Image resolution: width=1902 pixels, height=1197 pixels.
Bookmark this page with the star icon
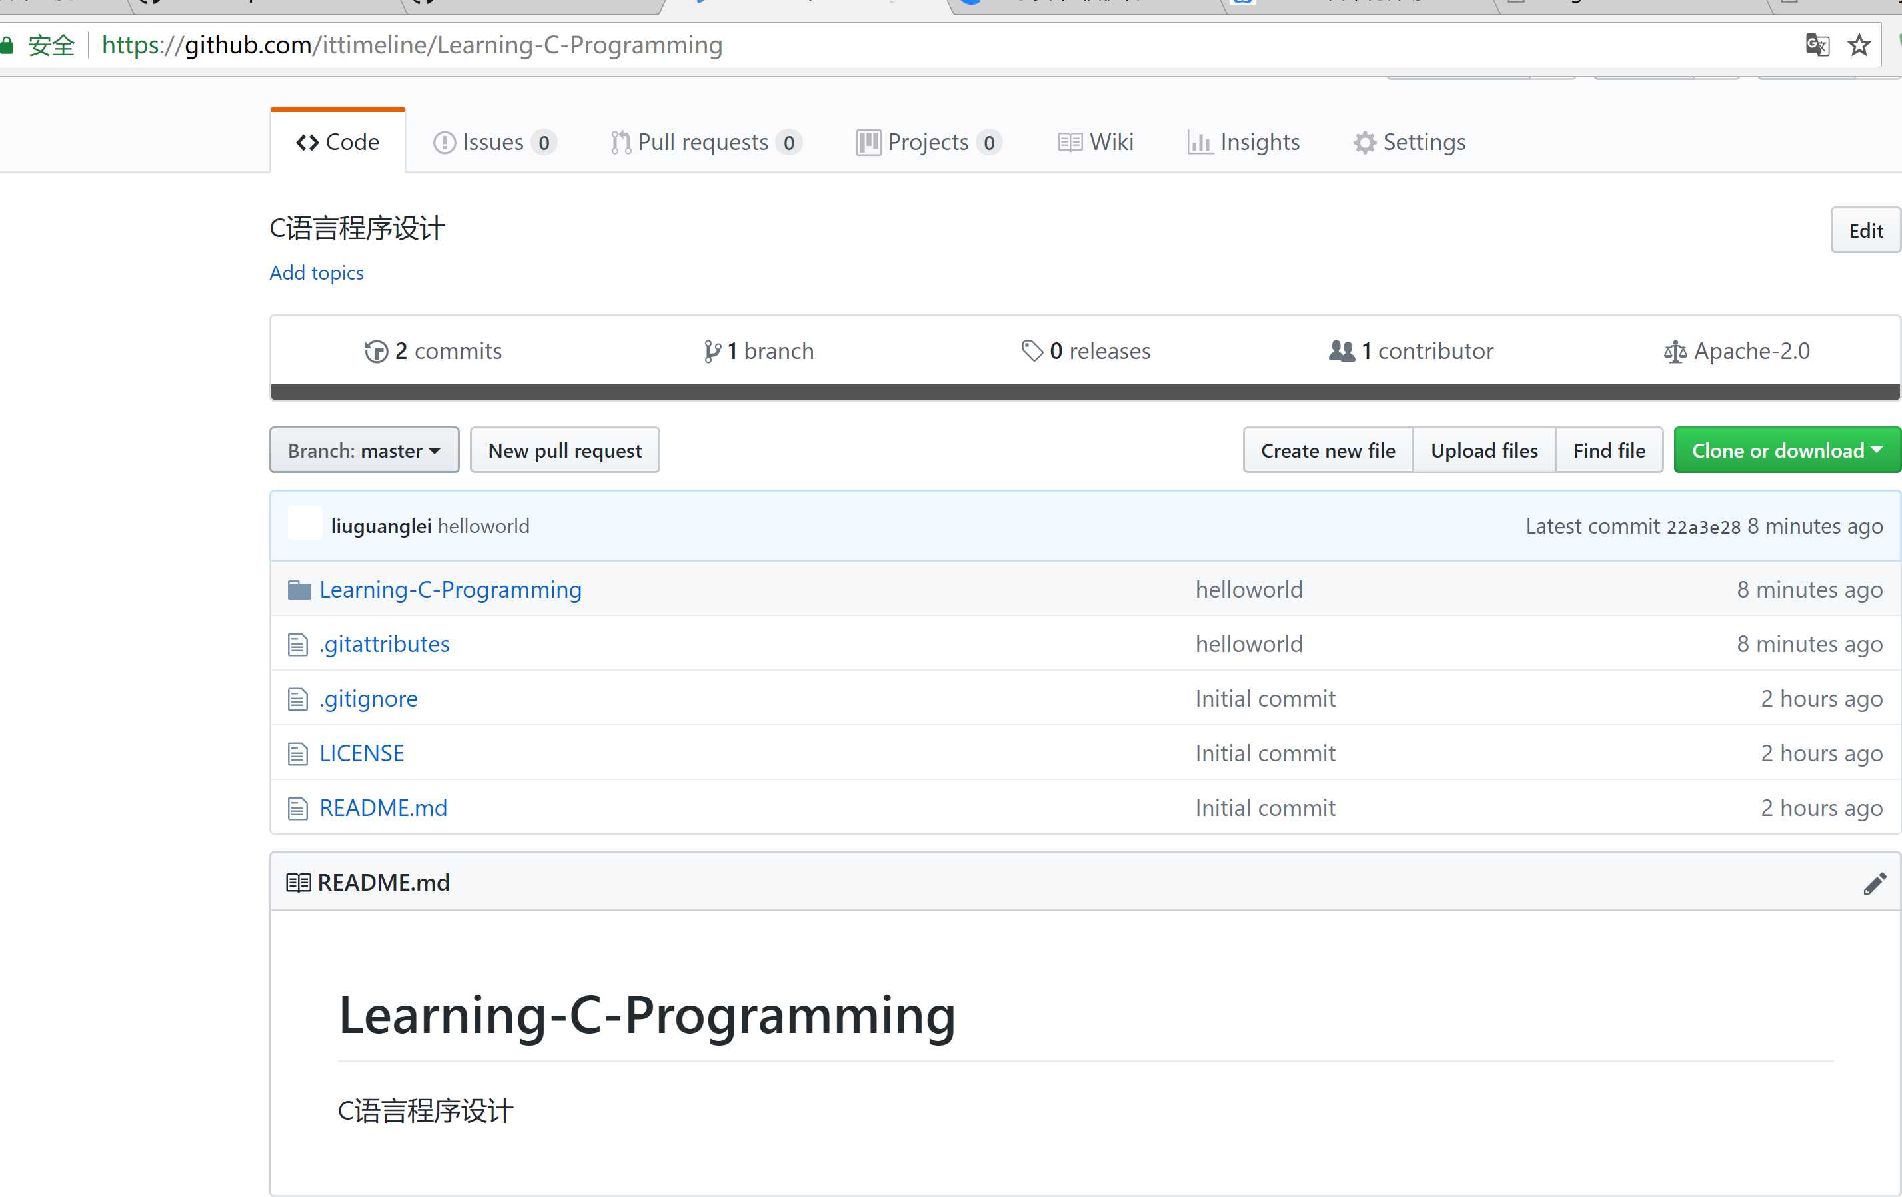1859,45
